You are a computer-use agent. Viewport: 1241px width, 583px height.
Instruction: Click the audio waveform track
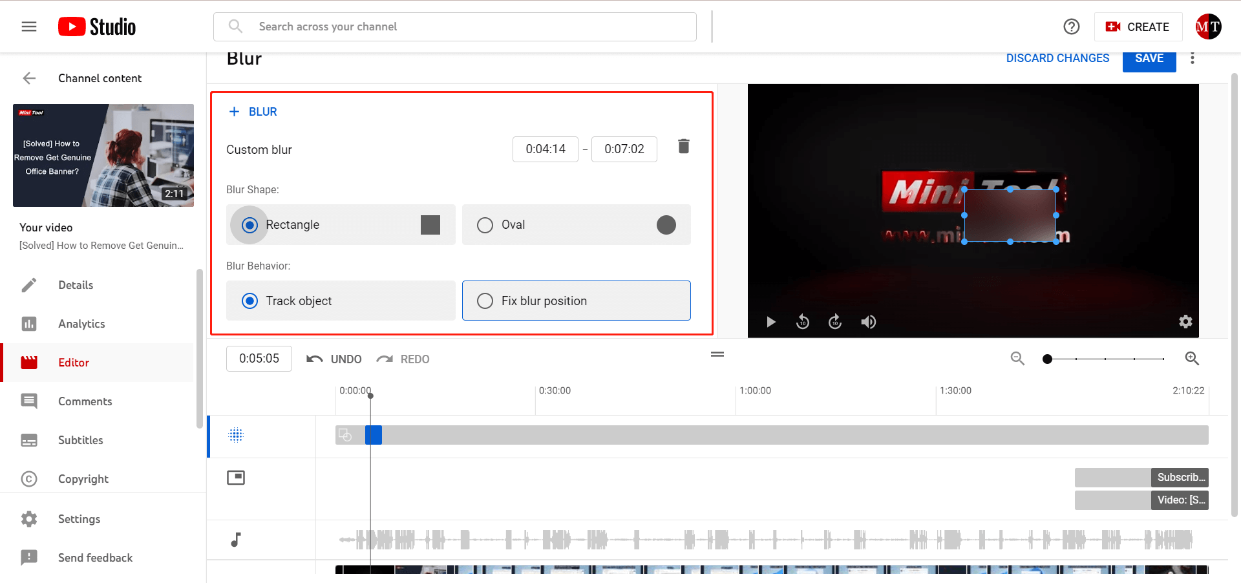[766, 540]
